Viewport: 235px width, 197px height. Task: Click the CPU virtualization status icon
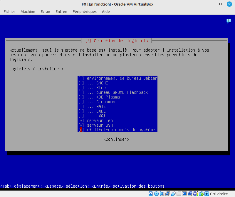click(x=195, y=194)
